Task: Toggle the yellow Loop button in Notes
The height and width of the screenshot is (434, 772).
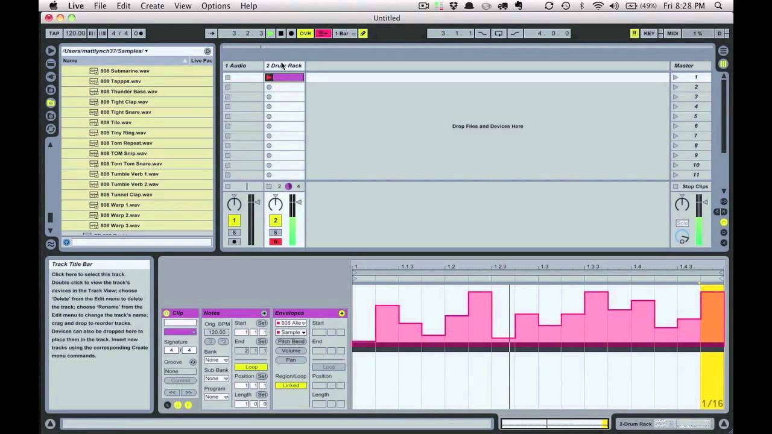Action: pyautogui.click(x=252, y=367)
